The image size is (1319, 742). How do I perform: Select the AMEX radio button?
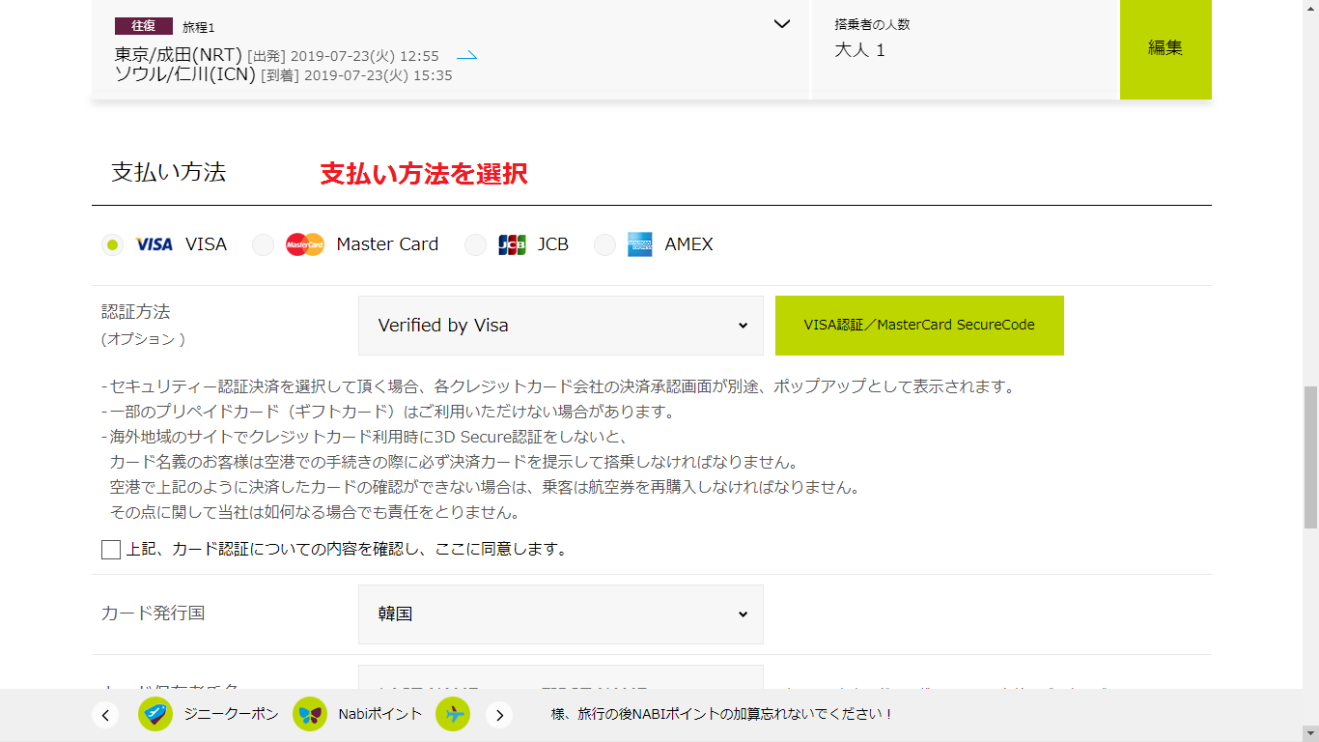point(604,245)
